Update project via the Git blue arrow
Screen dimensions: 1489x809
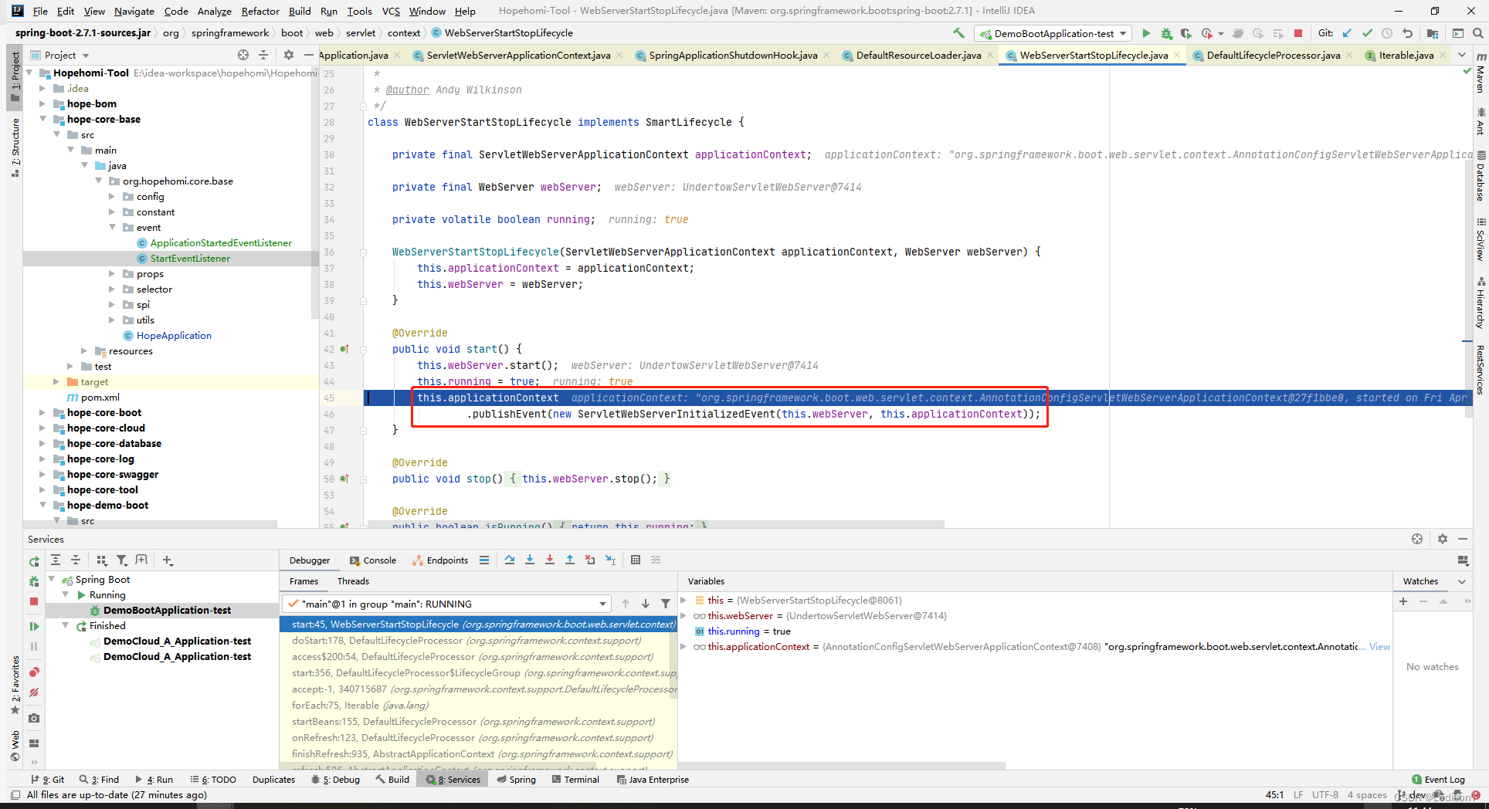[1347, 33]
